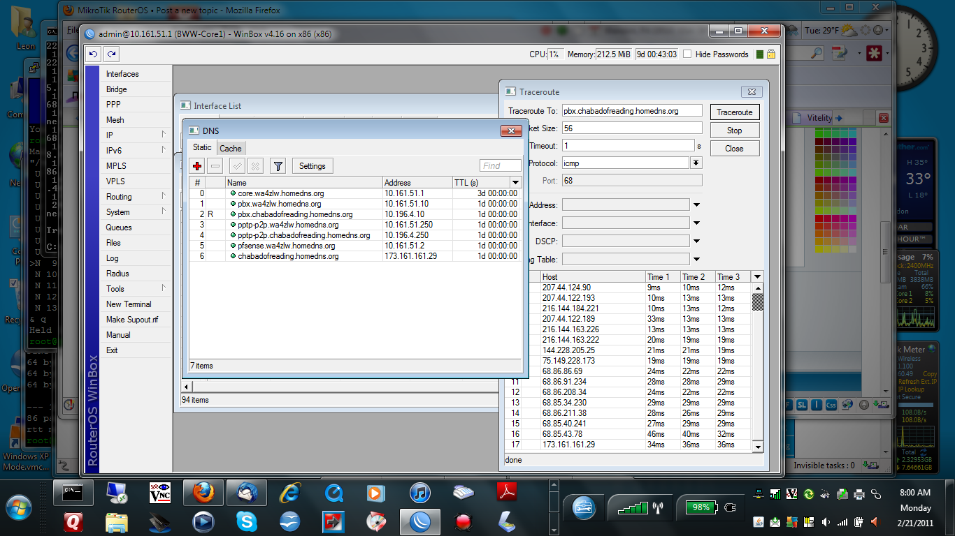Launch QuickTime Player from taskbar

point(333,493)
